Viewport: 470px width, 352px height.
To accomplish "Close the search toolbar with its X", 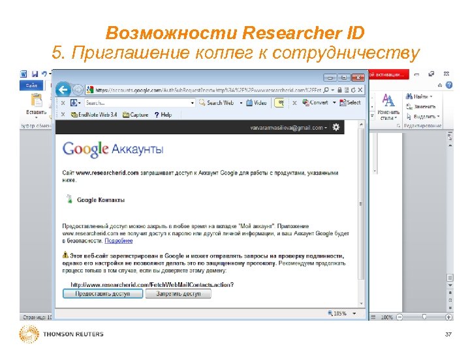I will point(63,103).
